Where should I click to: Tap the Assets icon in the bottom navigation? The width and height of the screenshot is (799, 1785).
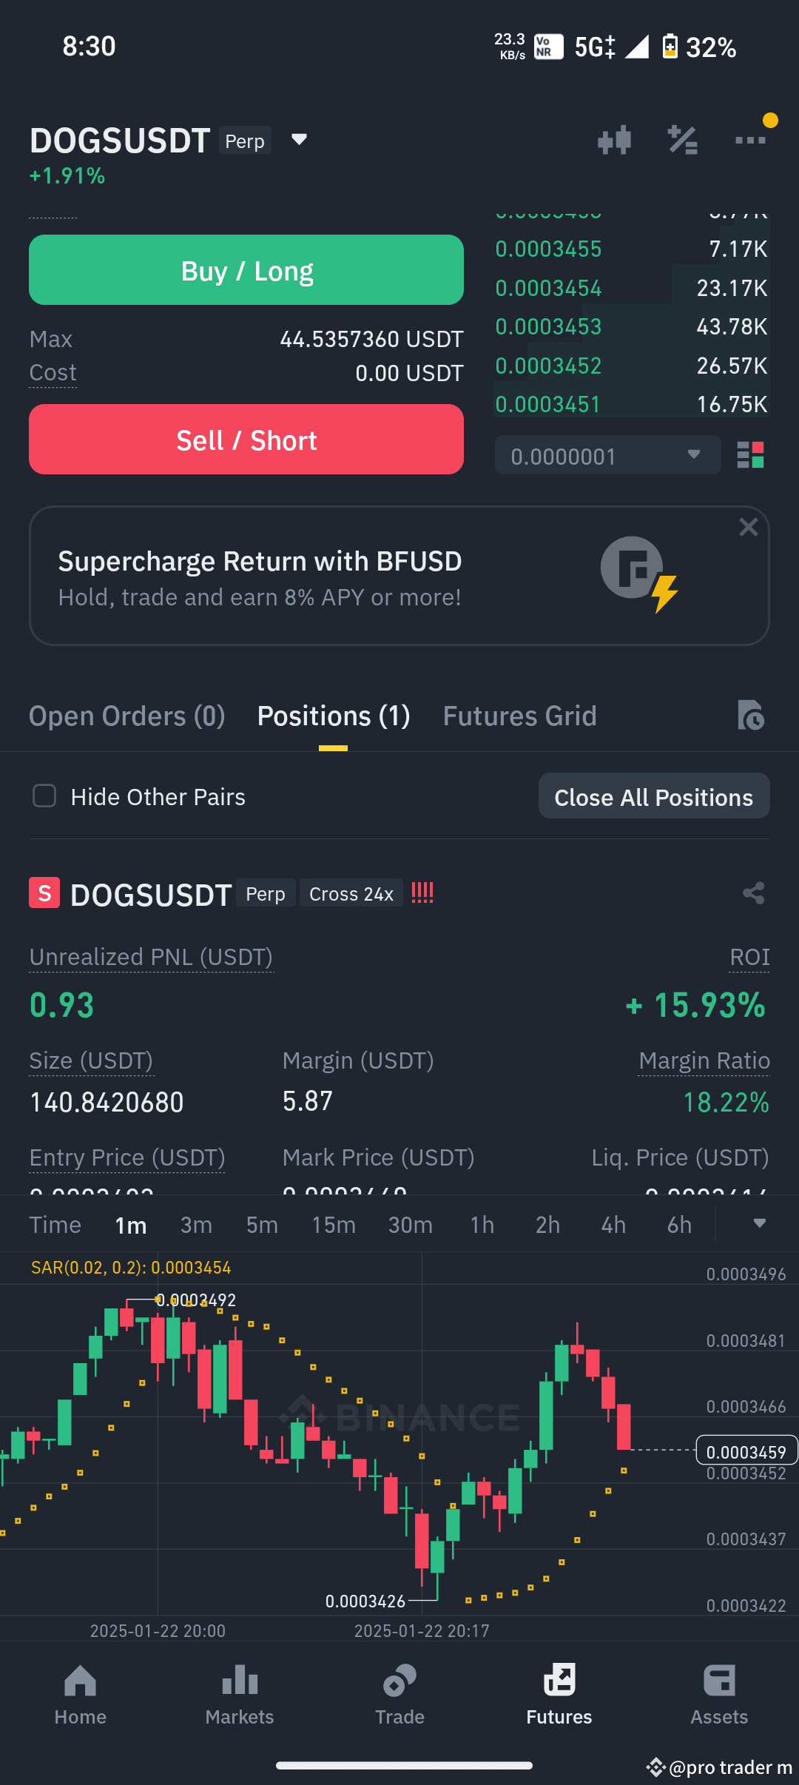coord(718,1695)
